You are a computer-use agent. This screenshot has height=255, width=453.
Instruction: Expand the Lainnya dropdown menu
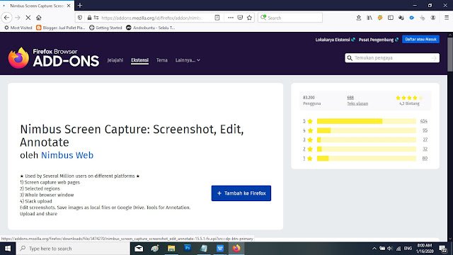188,60
